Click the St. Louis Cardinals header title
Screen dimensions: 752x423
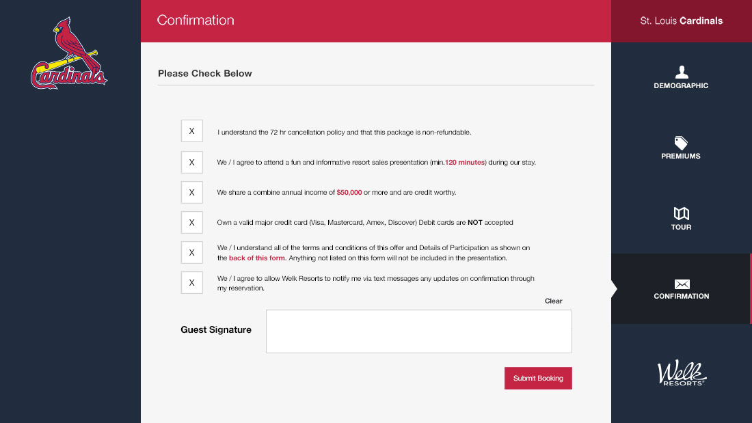pyautogui.click(x=682, y=21)
